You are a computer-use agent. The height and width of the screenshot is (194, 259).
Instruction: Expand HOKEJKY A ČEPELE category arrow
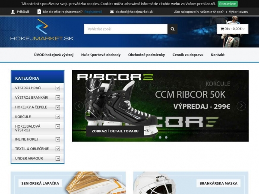58,107
